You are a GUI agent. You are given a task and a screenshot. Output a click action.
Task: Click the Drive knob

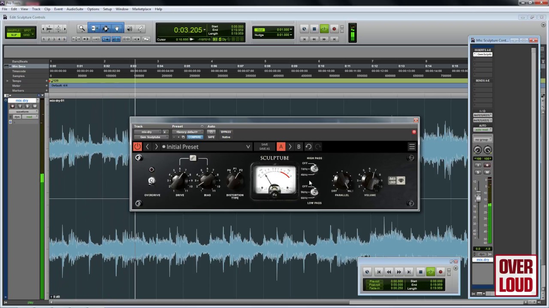click(180, 181)
